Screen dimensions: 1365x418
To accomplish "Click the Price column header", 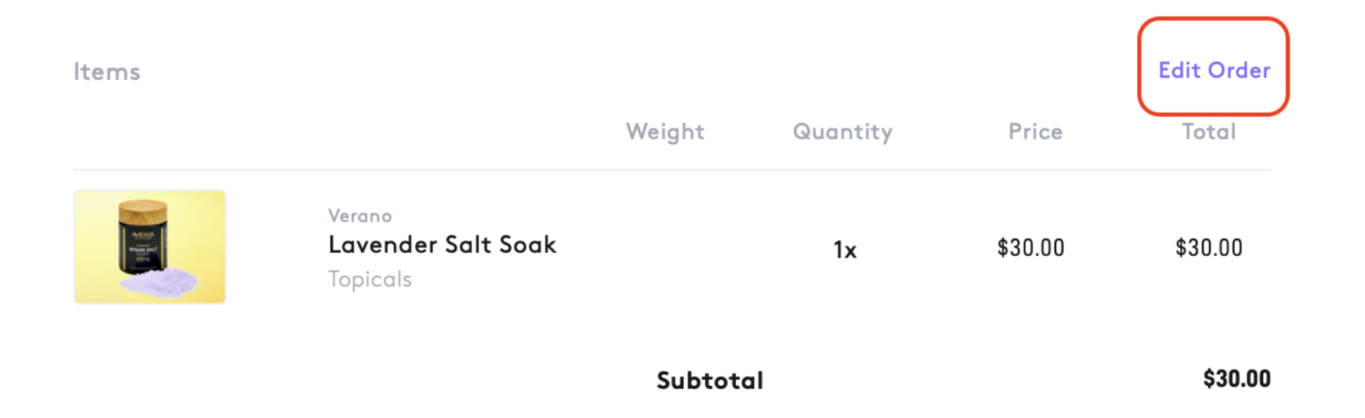I will pyautogui.click(x=1035, y=132).
